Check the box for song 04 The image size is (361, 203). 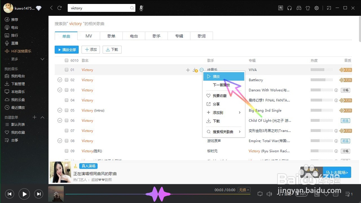point(66,100)
